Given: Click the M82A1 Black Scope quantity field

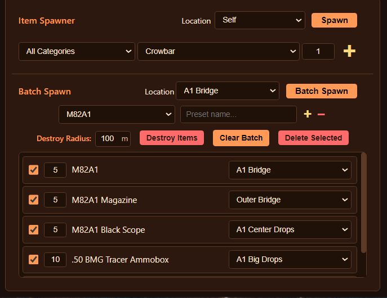Looking at the screenshot, I should [x=55, y=229].
